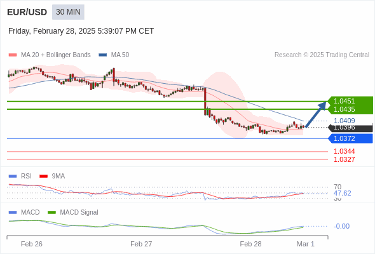Click the MACD Signal green legend marker
375x254 pixels.
[51, 213]
